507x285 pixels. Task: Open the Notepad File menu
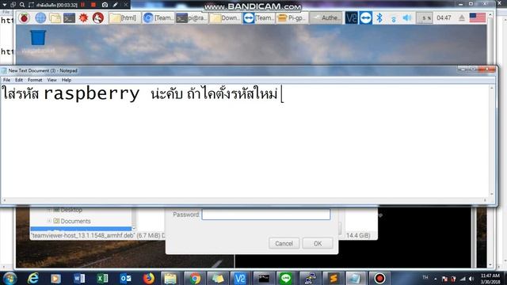(6, 80)
